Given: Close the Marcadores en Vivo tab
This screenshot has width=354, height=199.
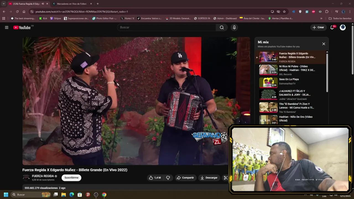Looking at the screenshot, I should click(91, 4).
